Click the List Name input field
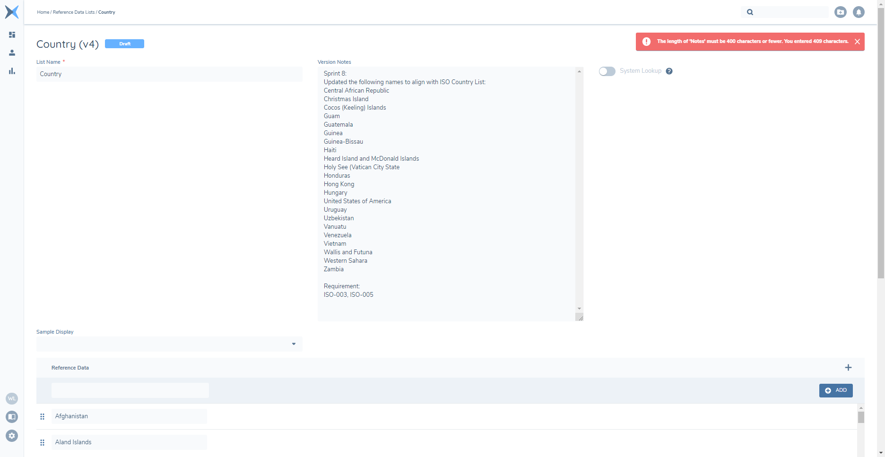 [169, 74]
